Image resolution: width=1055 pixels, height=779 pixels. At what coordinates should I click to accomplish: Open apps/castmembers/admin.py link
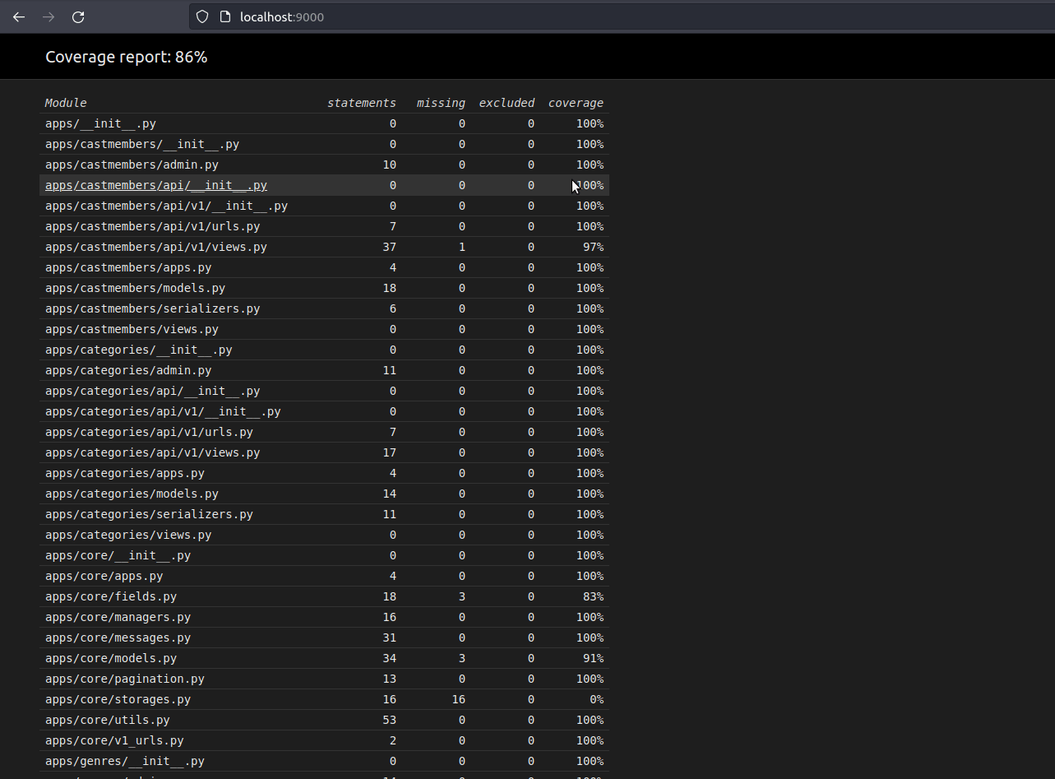132,165
